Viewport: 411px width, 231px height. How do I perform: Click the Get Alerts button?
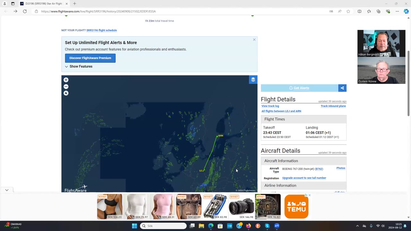click(x=299, y=88)
